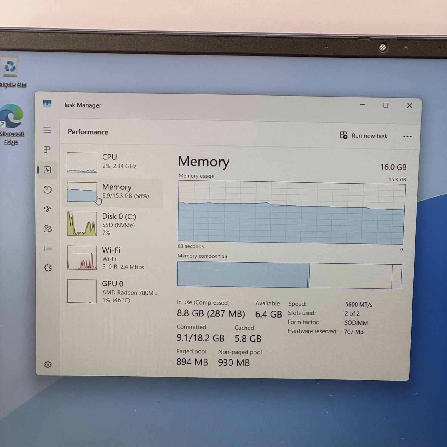Click the Memory composition bar
The height and width of the screenshot is (447, 447).
pos(289,275)
